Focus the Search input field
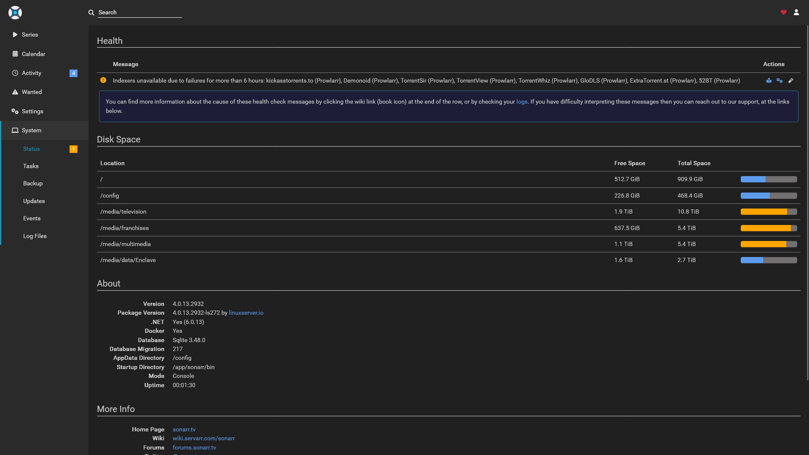The image size is (809, 455). 140,12
